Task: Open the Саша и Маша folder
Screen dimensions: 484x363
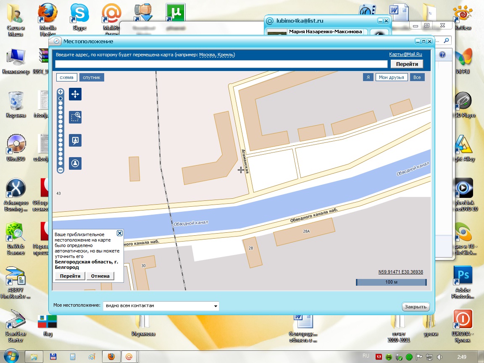Action: 16,19
